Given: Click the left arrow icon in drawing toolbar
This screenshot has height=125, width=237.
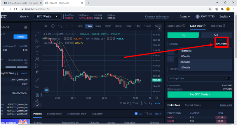Looking at the screenshot, I should pos(37,72).
